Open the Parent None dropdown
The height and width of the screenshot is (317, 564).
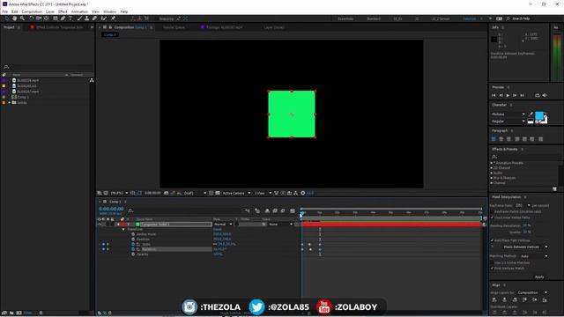point(280,225)
